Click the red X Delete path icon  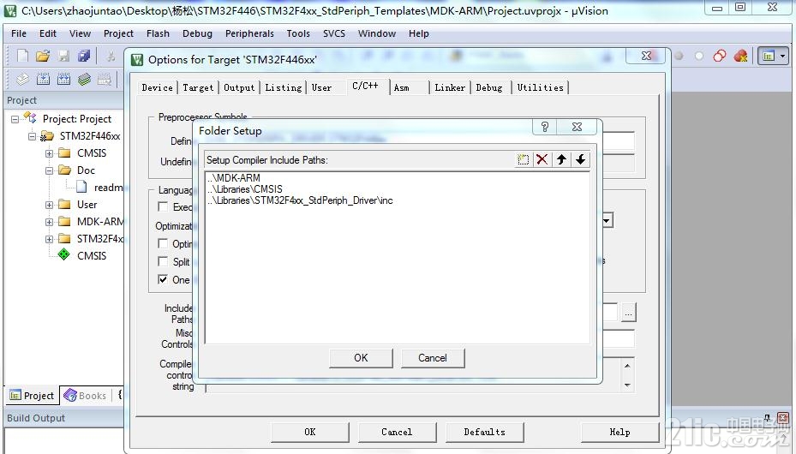pos(542,160)
